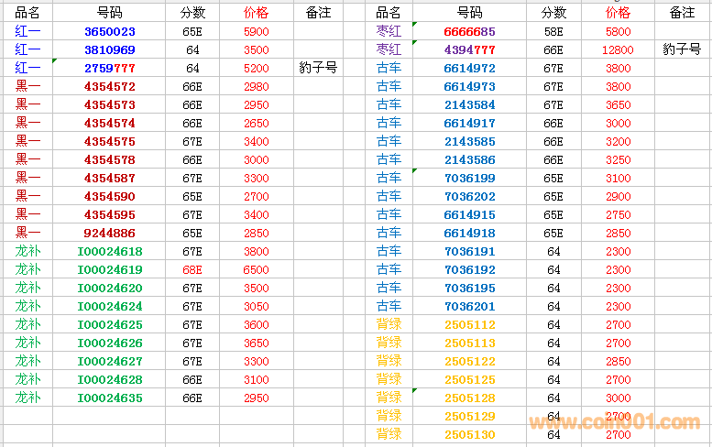712x447 pixels.
Task: Select the number cell 6614918
Action: pyautogui.click(x=469, y=233)
